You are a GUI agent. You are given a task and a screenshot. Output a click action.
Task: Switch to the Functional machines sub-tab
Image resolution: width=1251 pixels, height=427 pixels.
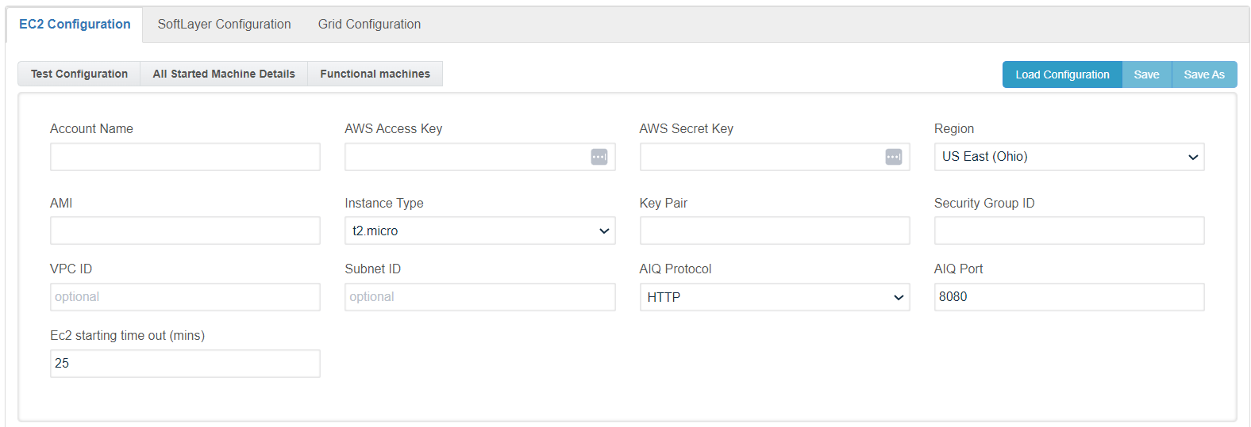[375, 74]
